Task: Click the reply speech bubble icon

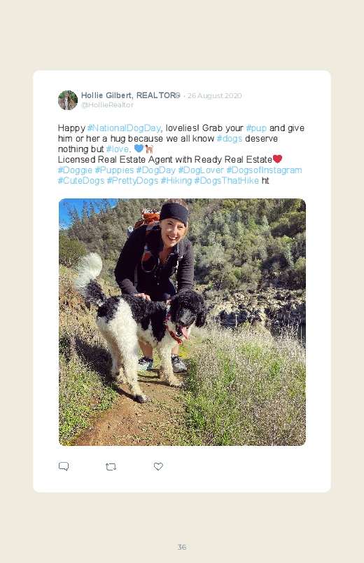Action: coord(64,466)
